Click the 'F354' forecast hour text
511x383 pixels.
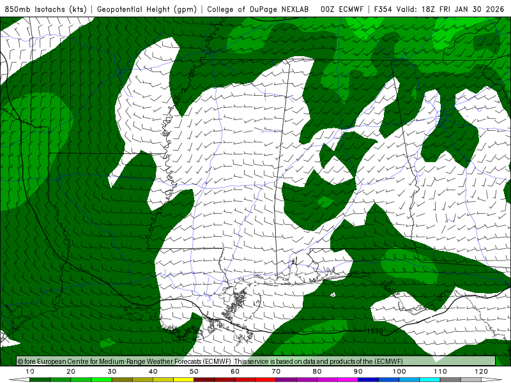(x=383, y=9)
